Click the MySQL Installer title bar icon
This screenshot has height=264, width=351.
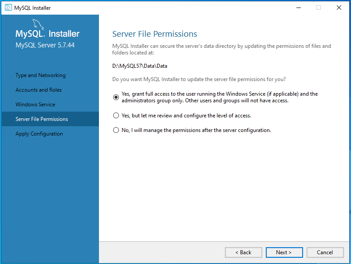(x=8, y=8)
